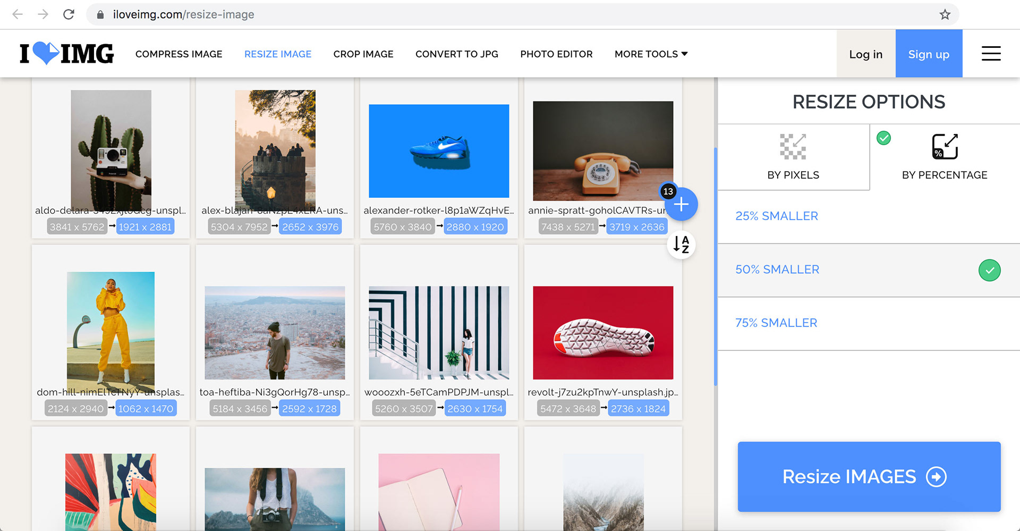The width and height of the screenshot is (1020, 531).
Task: Click the By Percentage resize icon
Action: click(945, 147)
